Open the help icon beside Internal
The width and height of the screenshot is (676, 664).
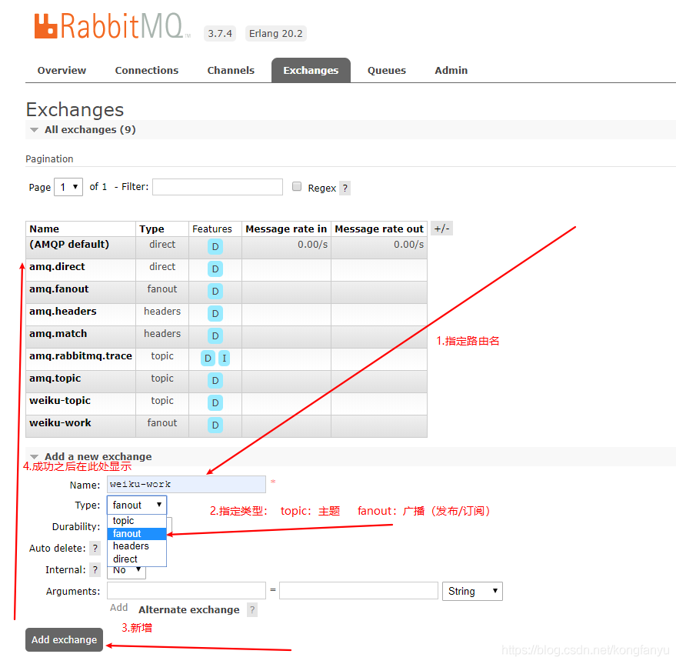(94, 569)
